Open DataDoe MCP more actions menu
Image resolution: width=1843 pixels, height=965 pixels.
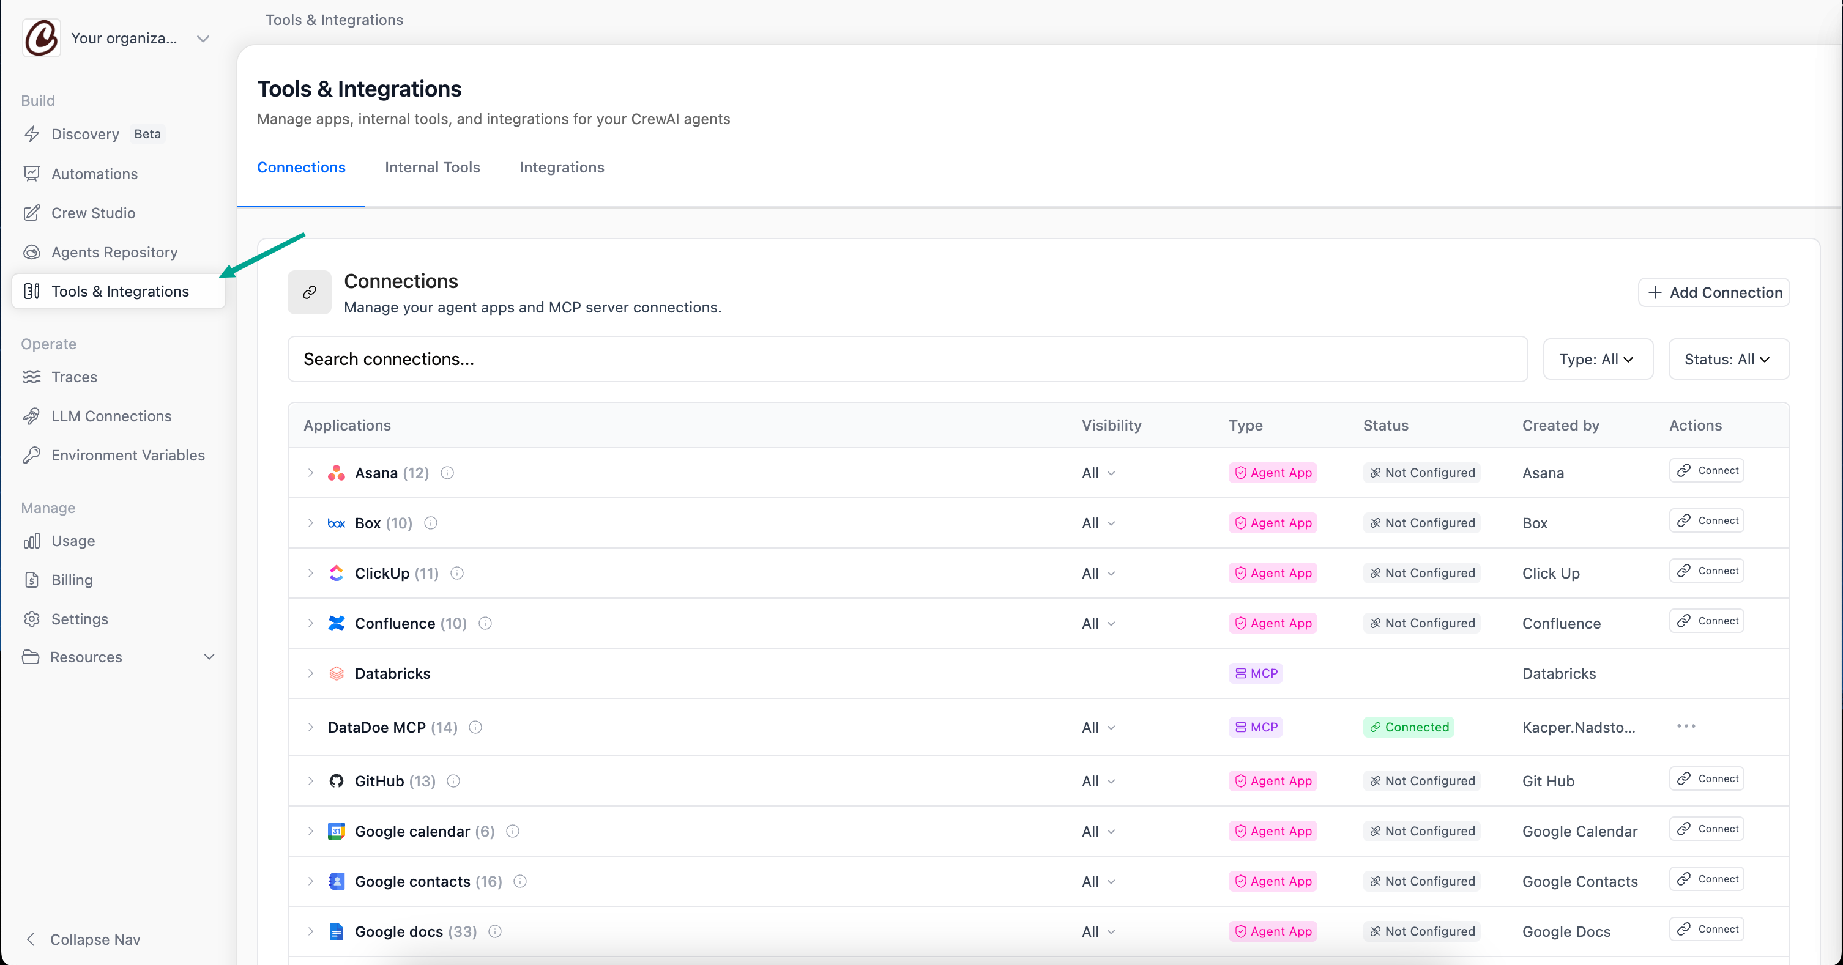pos(1686,727)
